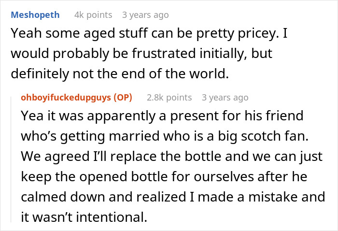Screen dimensions: 338x231
Task: Click the "2.8k points" score
Action: point(169,98)
